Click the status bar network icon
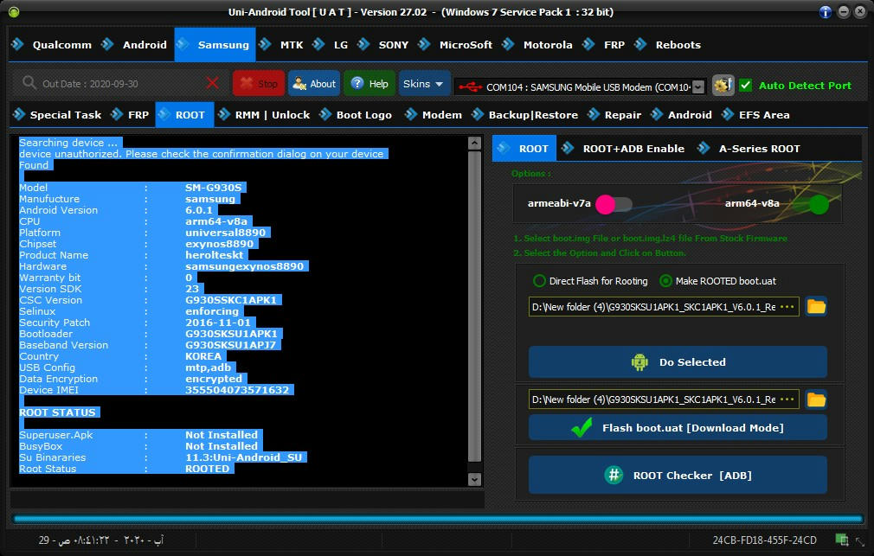 842,540
